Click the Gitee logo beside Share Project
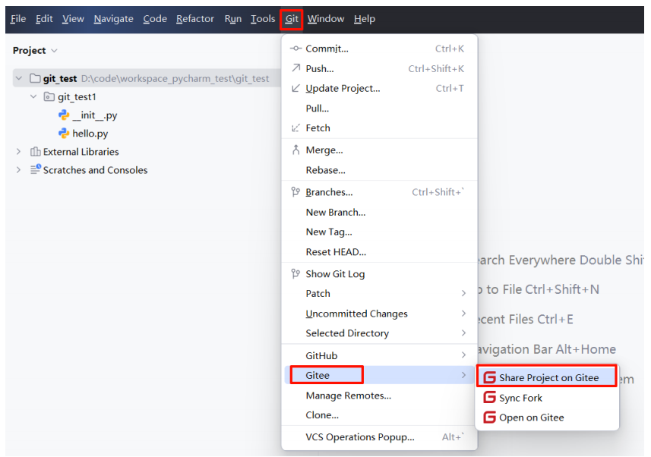 (490, 377)
